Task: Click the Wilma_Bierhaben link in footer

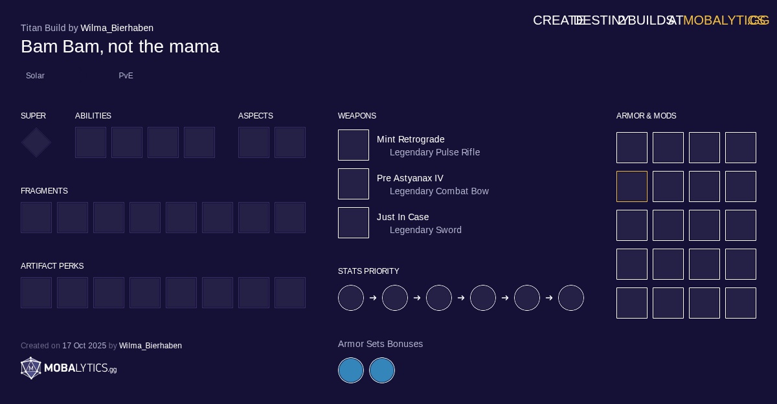Action: pos(150,346)
